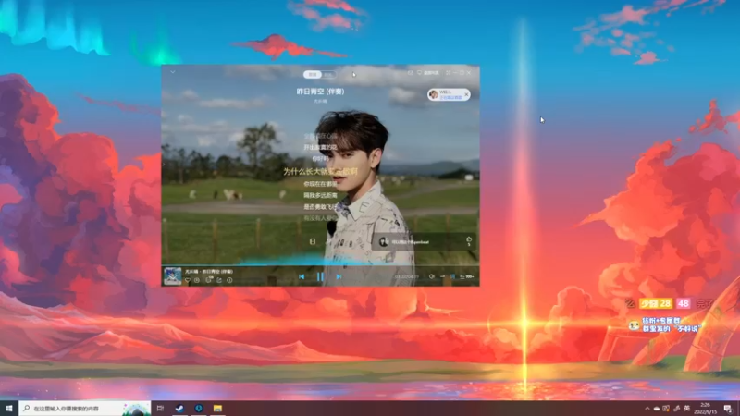
Task: Seek using the blue progress bar
Action: click(320, 265)
